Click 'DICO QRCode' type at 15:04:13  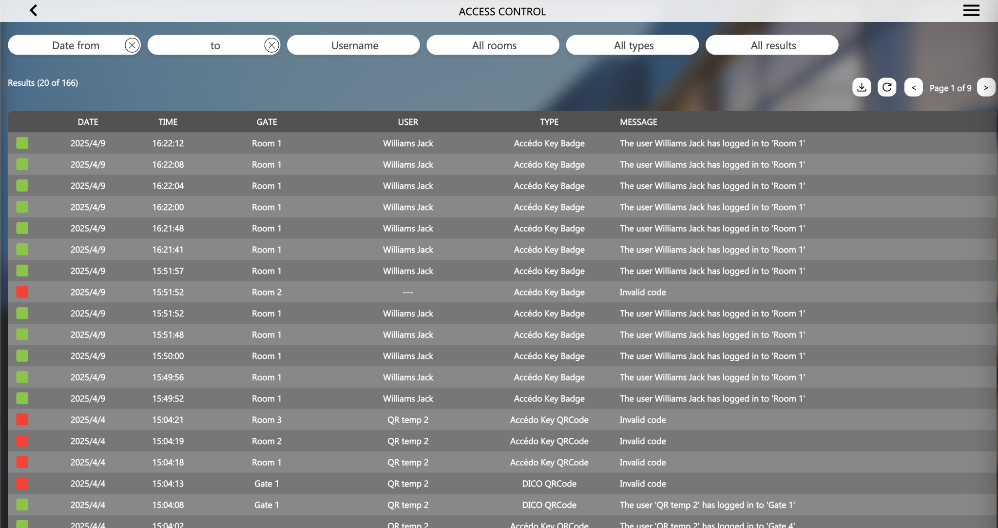click(549, 484)
